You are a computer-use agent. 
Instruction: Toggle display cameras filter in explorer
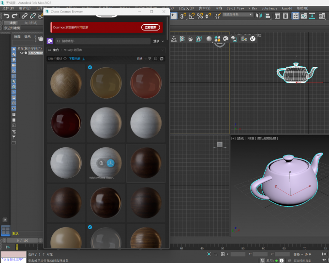point(14,65)
